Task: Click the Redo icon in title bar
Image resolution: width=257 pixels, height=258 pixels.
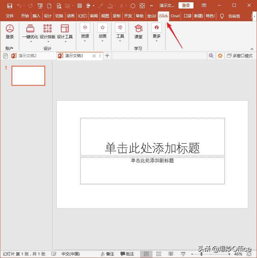Action: (30, 6)
